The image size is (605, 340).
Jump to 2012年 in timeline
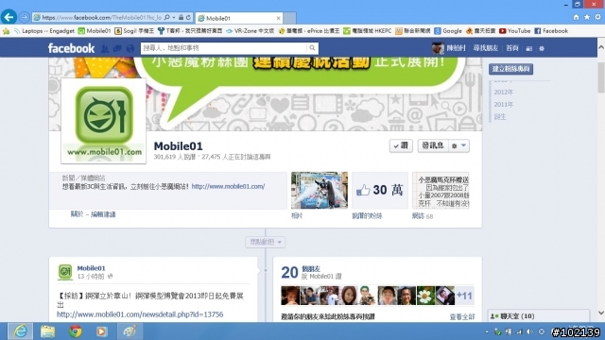click(504, 93)
